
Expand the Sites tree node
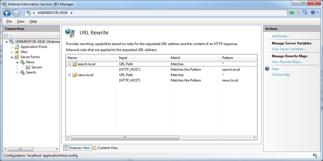click(12, 52)
